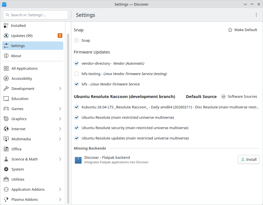Click the System gear icon
263x205 pixels.
click(x=6, y=169)
